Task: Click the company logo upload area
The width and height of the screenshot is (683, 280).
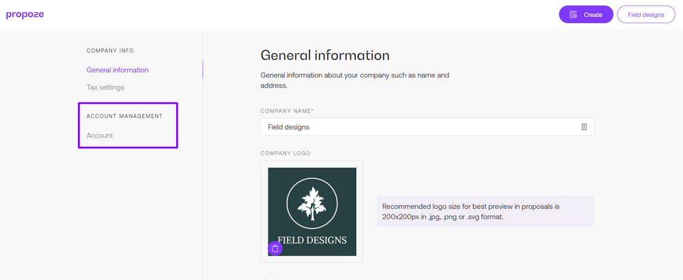Action: [x=312, y=212]
